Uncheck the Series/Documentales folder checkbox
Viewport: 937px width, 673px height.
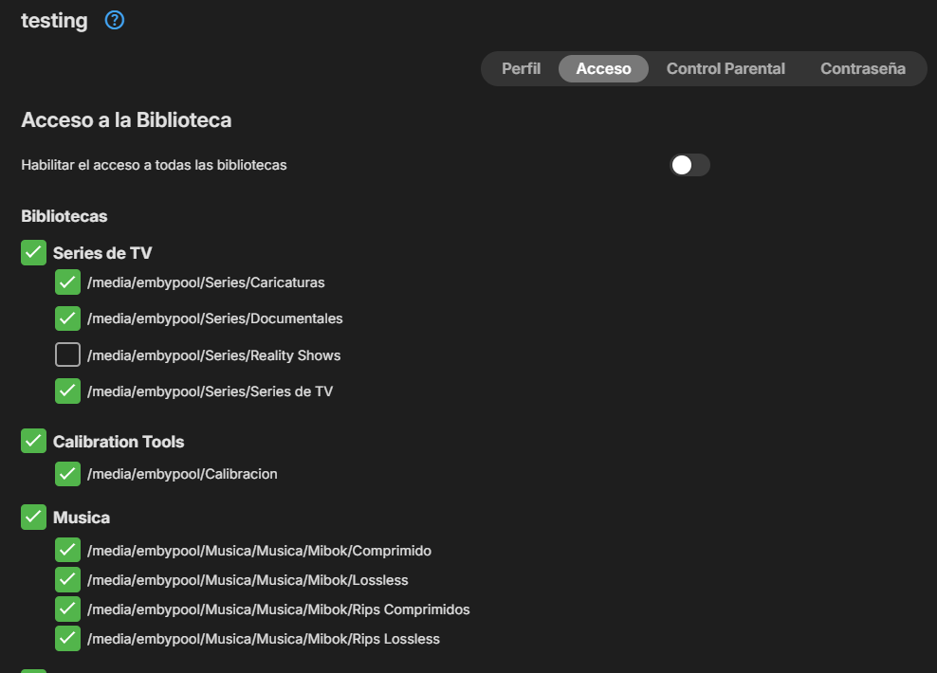[67, 318]
